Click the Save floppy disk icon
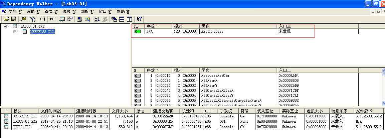 [14, 19]
